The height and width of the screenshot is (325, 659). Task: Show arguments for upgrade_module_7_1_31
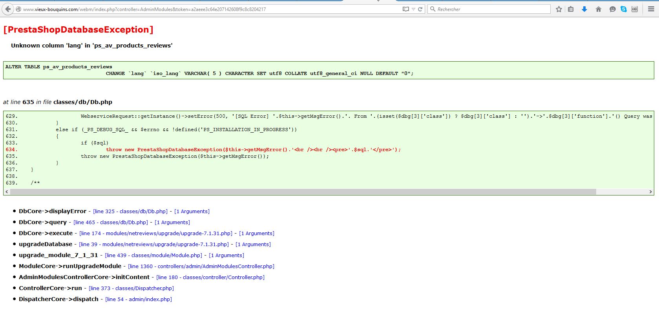(x=226, y=256)
